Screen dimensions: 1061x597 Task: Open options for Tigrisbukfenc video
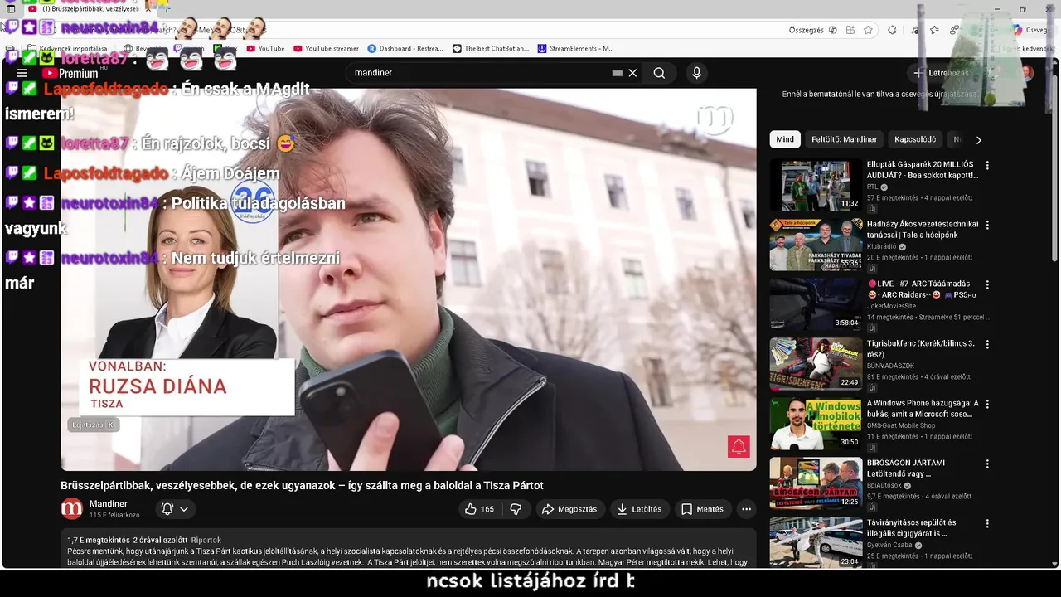pos(986,344)
